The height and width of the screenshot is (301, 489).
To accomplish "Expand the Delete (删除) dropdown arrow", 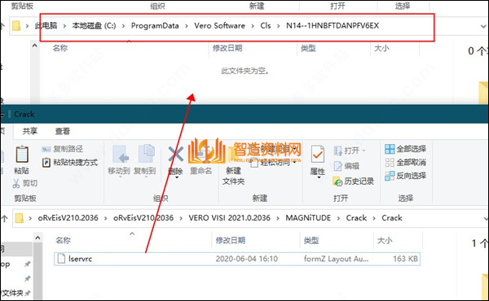I will 177,177.
